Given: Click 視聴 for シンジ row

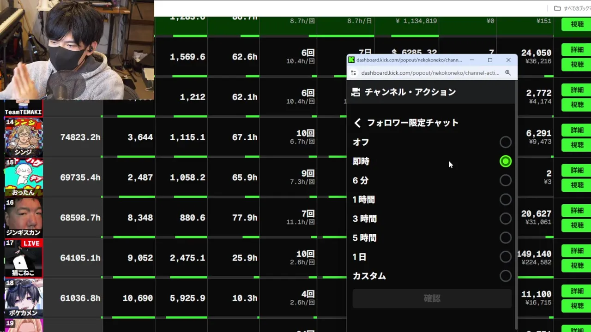Looking at the screenshot, I should click(x=577, y=145).
